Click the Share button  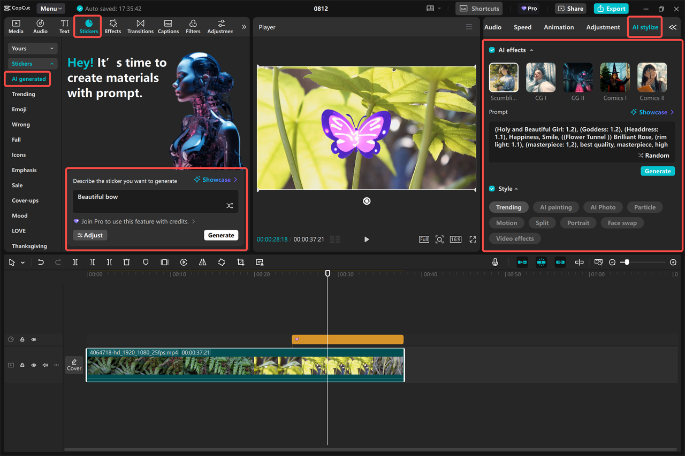coord(570,9)
